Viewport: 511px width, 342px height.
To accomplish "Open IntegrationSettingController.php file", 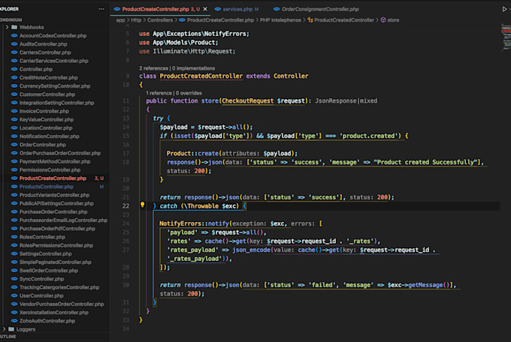I will click(56, 103).
